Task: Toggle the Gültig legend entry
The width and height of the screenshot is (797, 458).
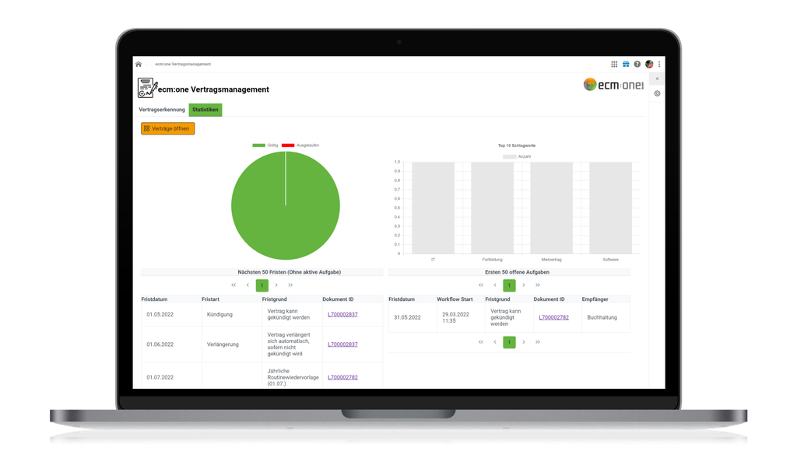Action: pyautogui.click(x=265, y=145)
